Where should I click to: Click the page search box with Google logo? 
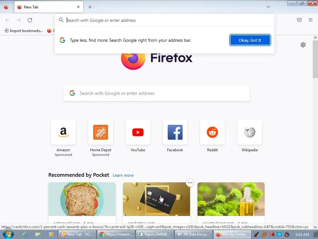click(x=157, y=93)
